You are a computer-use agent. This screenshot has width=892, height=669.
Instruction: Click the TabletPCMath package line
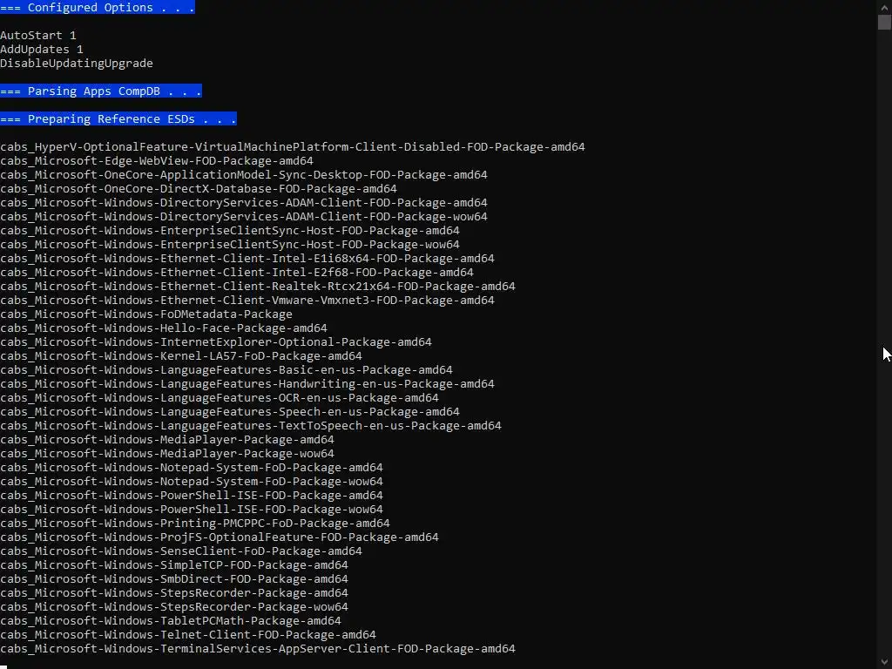click(171, 620)
